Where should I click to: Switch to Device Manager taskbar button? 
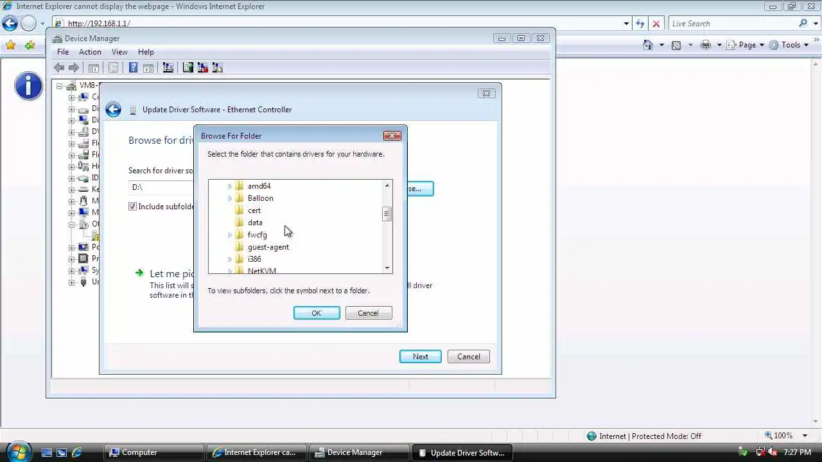360,452
